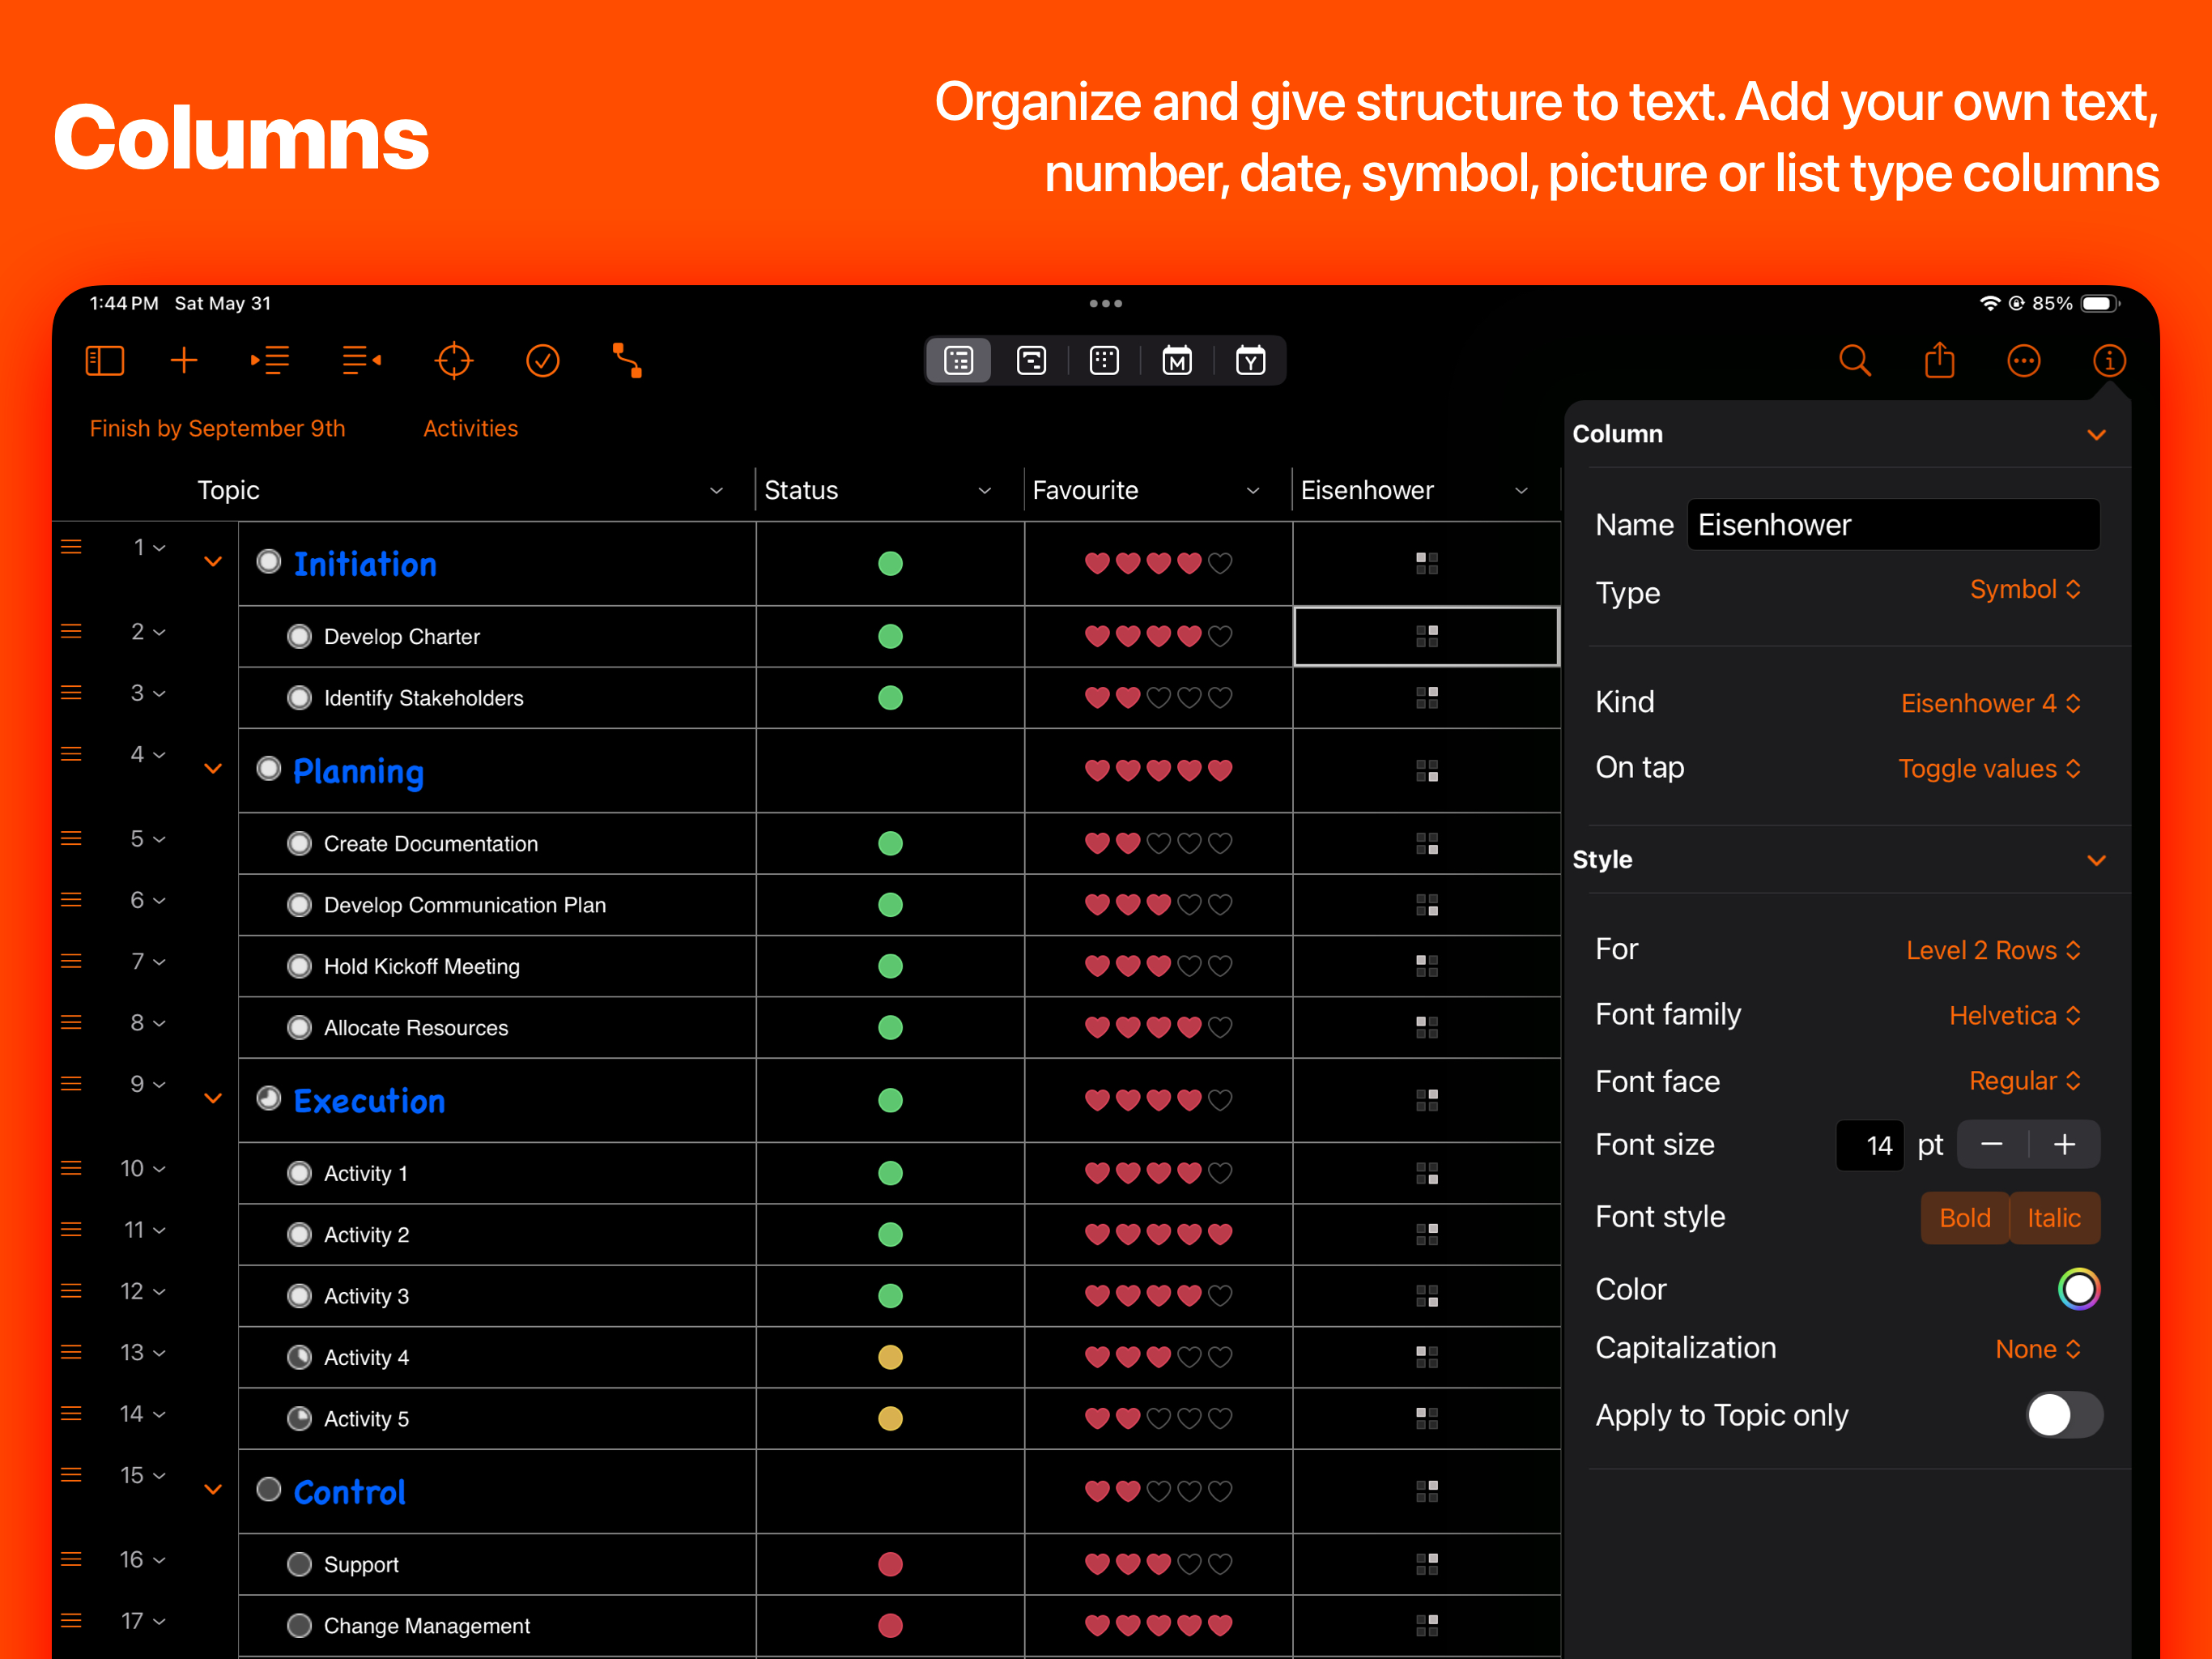Image resolution: width=2212 pixels, height=1659 pixels.
Task: Open the Eisenhower column header menu
Action: tap(1521, 490)
